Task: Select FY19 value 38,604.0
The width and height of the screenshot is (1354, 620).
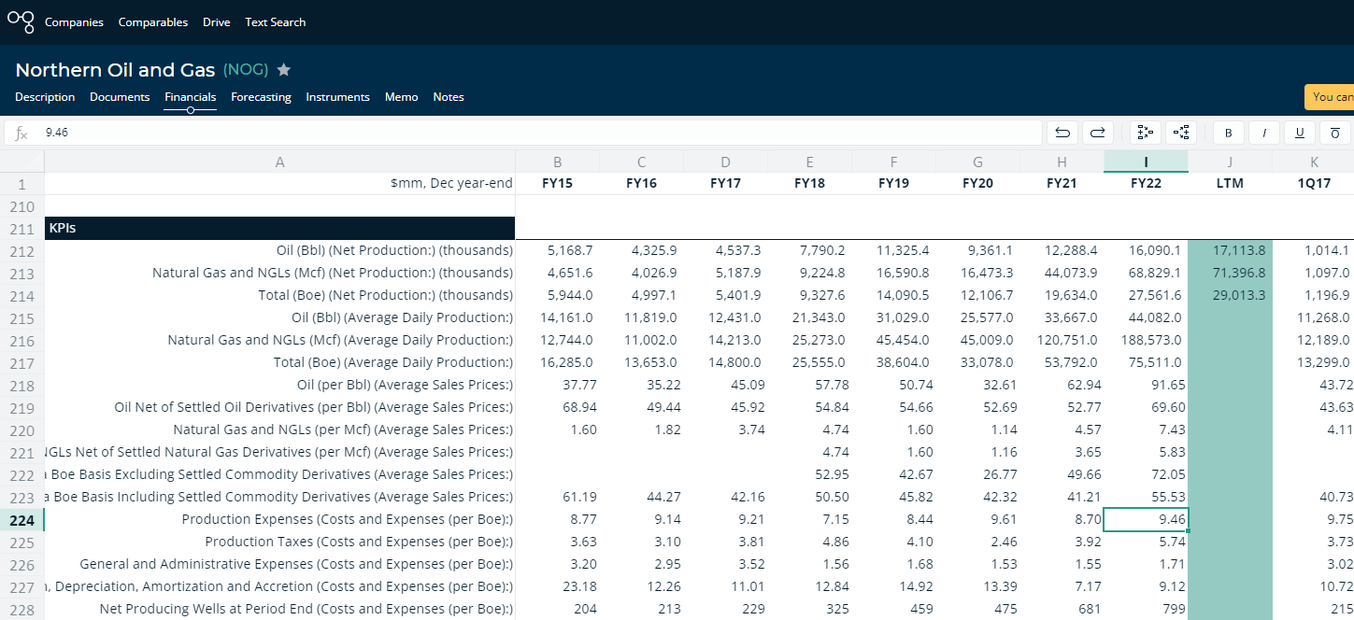Action: coord(893,362)
